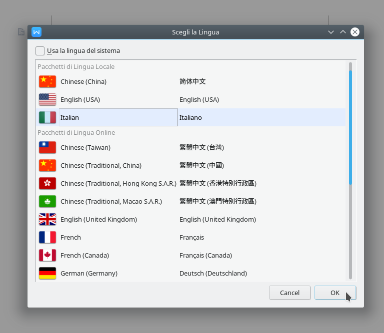Screen dimensions: 384x333
Task: Click the Hong Kong flag icon
Action: coord(47,183)
